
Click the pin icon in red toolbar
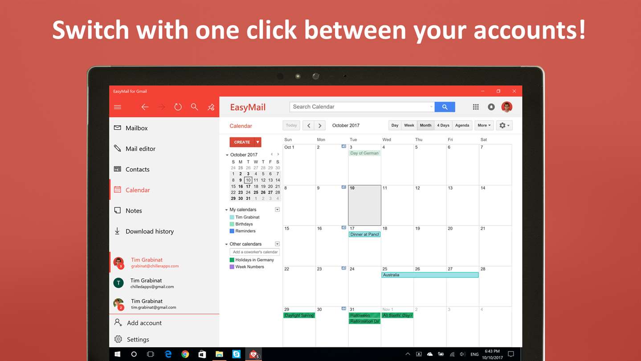(x=211, y=107)
